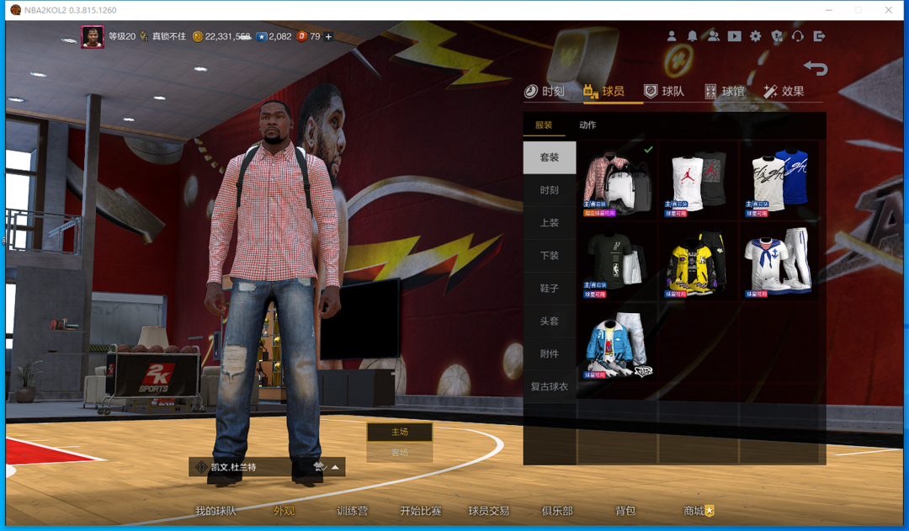
Task: Click the gold coin balance icon
Action: 197,36
